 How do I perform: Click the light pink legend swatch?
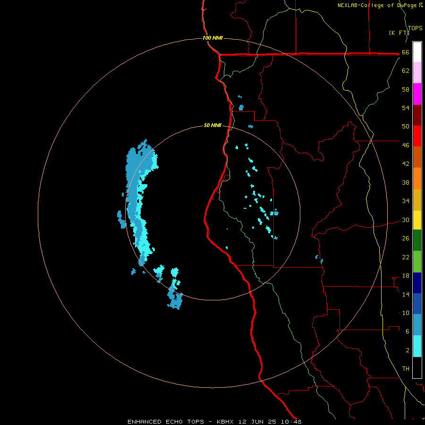coord(417,72)
